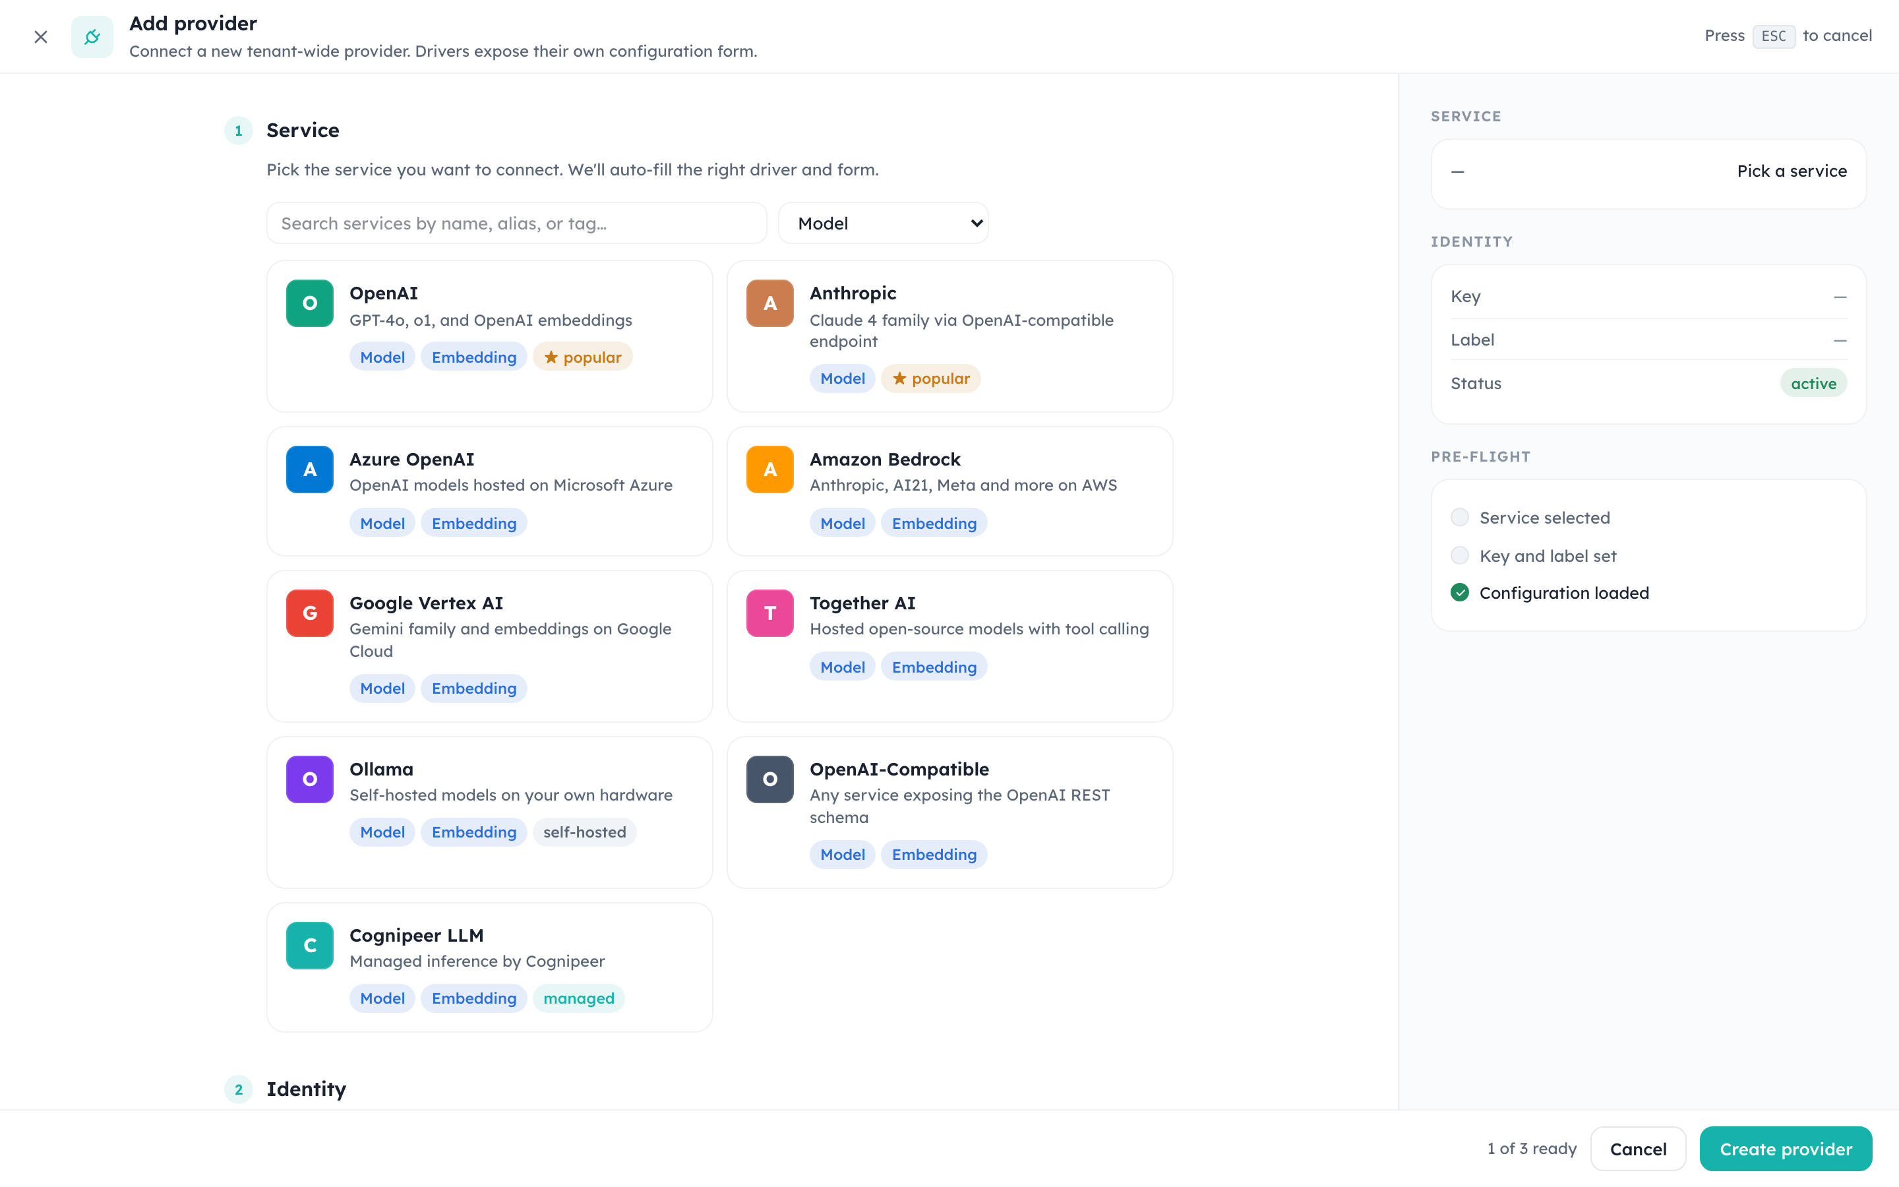
Task: Click the purple Ollama logo tile
Action: pos(310,779)
